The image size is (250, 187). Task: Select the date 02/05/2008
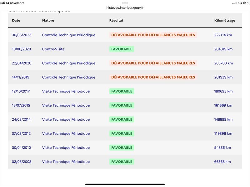(22, 161)
